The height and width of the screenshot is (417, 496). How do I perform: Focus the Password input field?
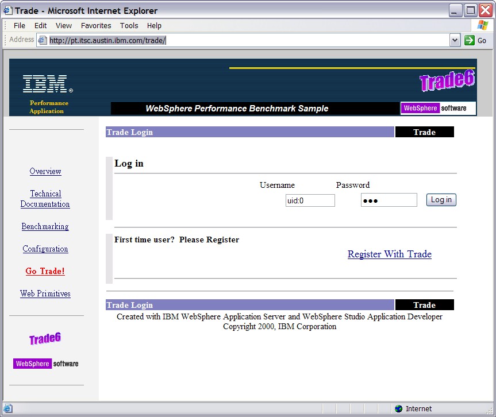pyautogui.click(x=389, y=200)
